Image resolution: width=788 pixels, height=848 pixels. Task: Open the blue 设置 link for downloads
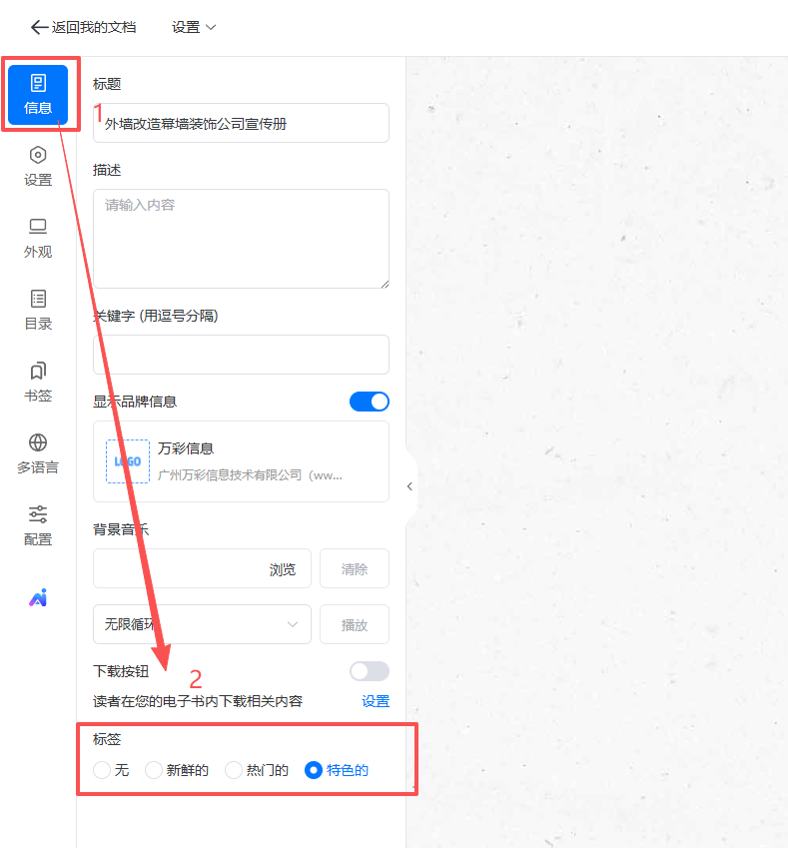376,701
